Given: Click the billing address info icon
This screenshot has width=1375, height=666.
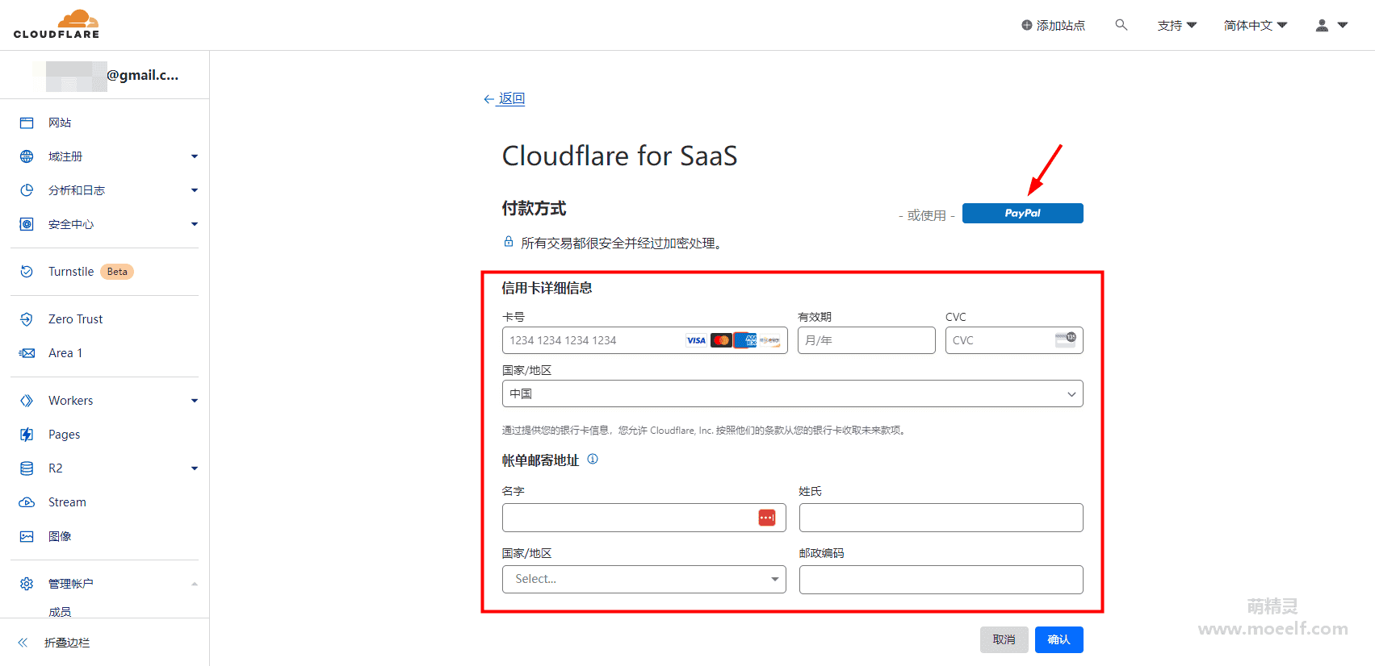Looking at the screenshot, I should pyautogui.click(x=593, y=459).
